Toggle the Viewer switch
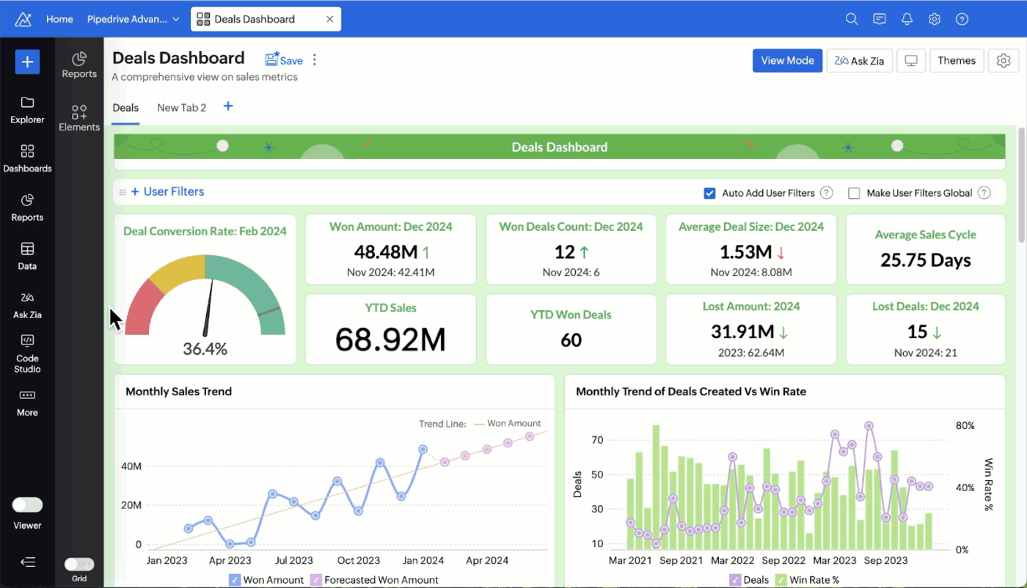The image size is (1027, 588). click(27, 504)
